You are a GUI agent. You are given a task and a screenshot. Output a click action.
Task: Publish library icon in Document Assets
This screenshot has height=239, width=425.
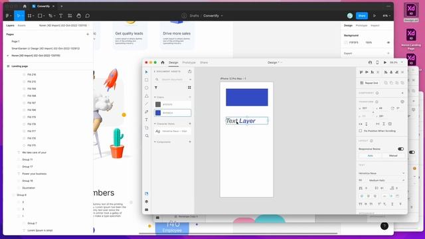189,71
